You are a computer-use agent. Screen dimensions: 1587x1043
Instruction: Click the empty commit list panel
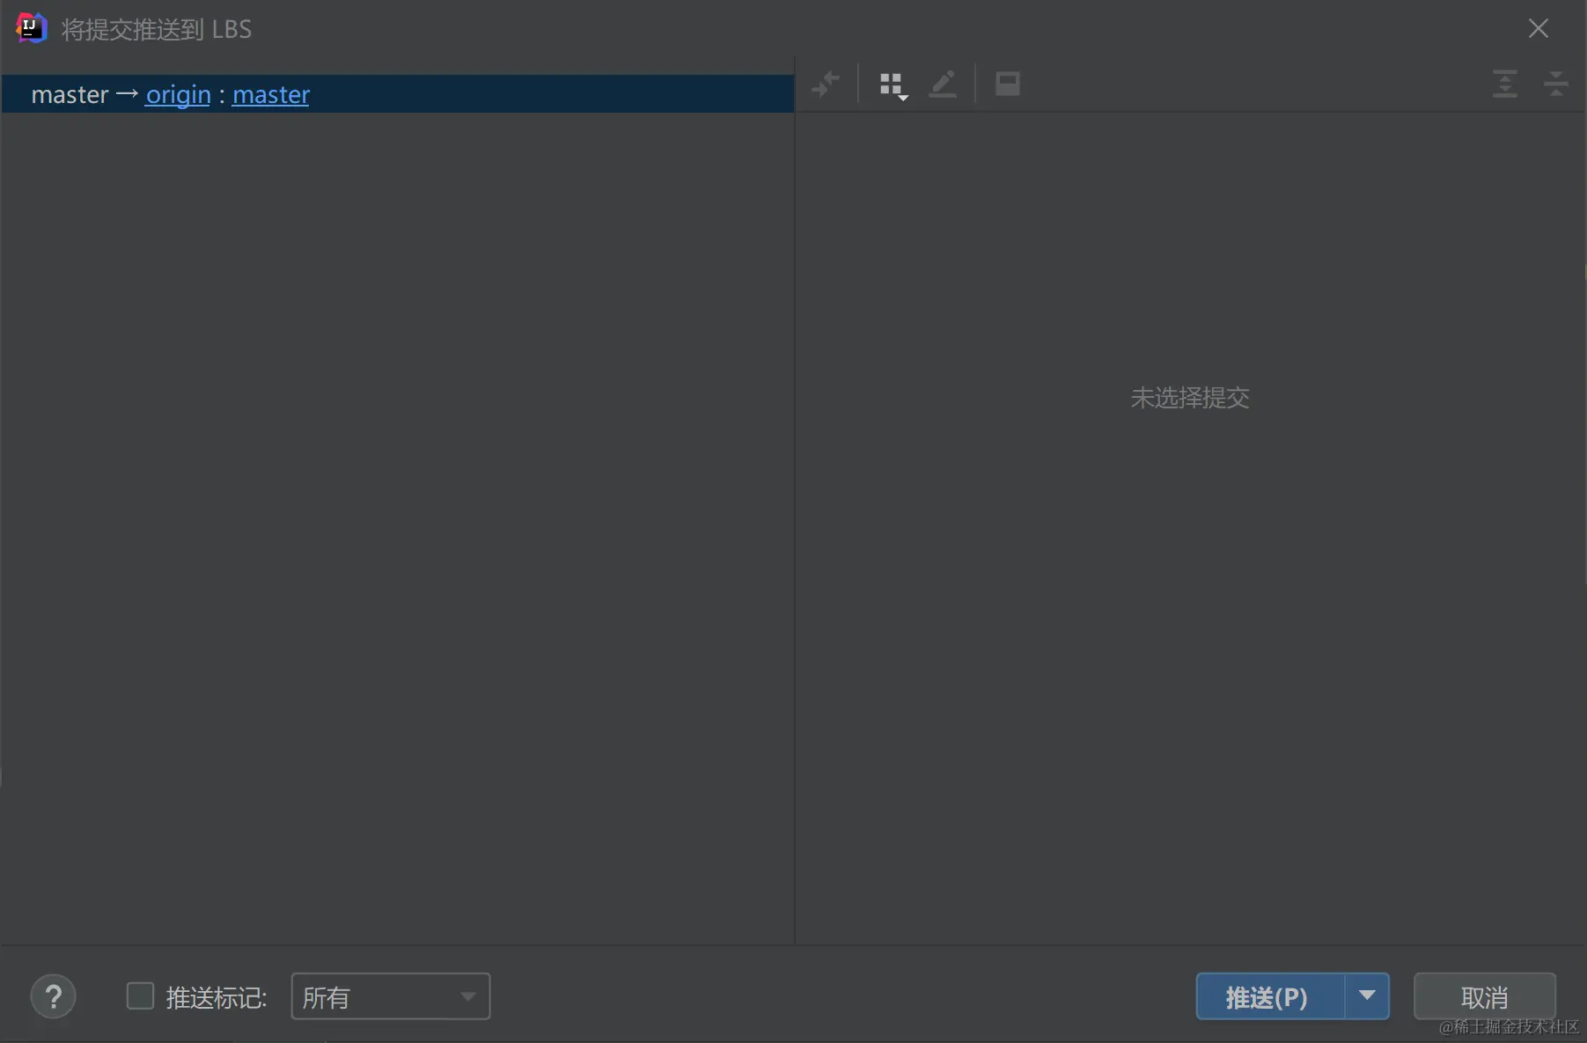pyautogui.click(x=396, y=528)
